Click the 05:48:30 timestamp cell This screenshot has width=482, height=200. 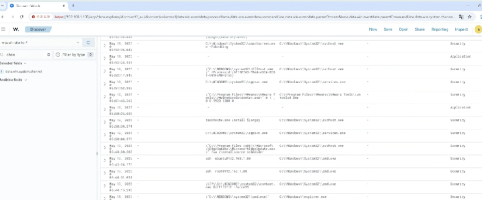click(x=120, y=149)
